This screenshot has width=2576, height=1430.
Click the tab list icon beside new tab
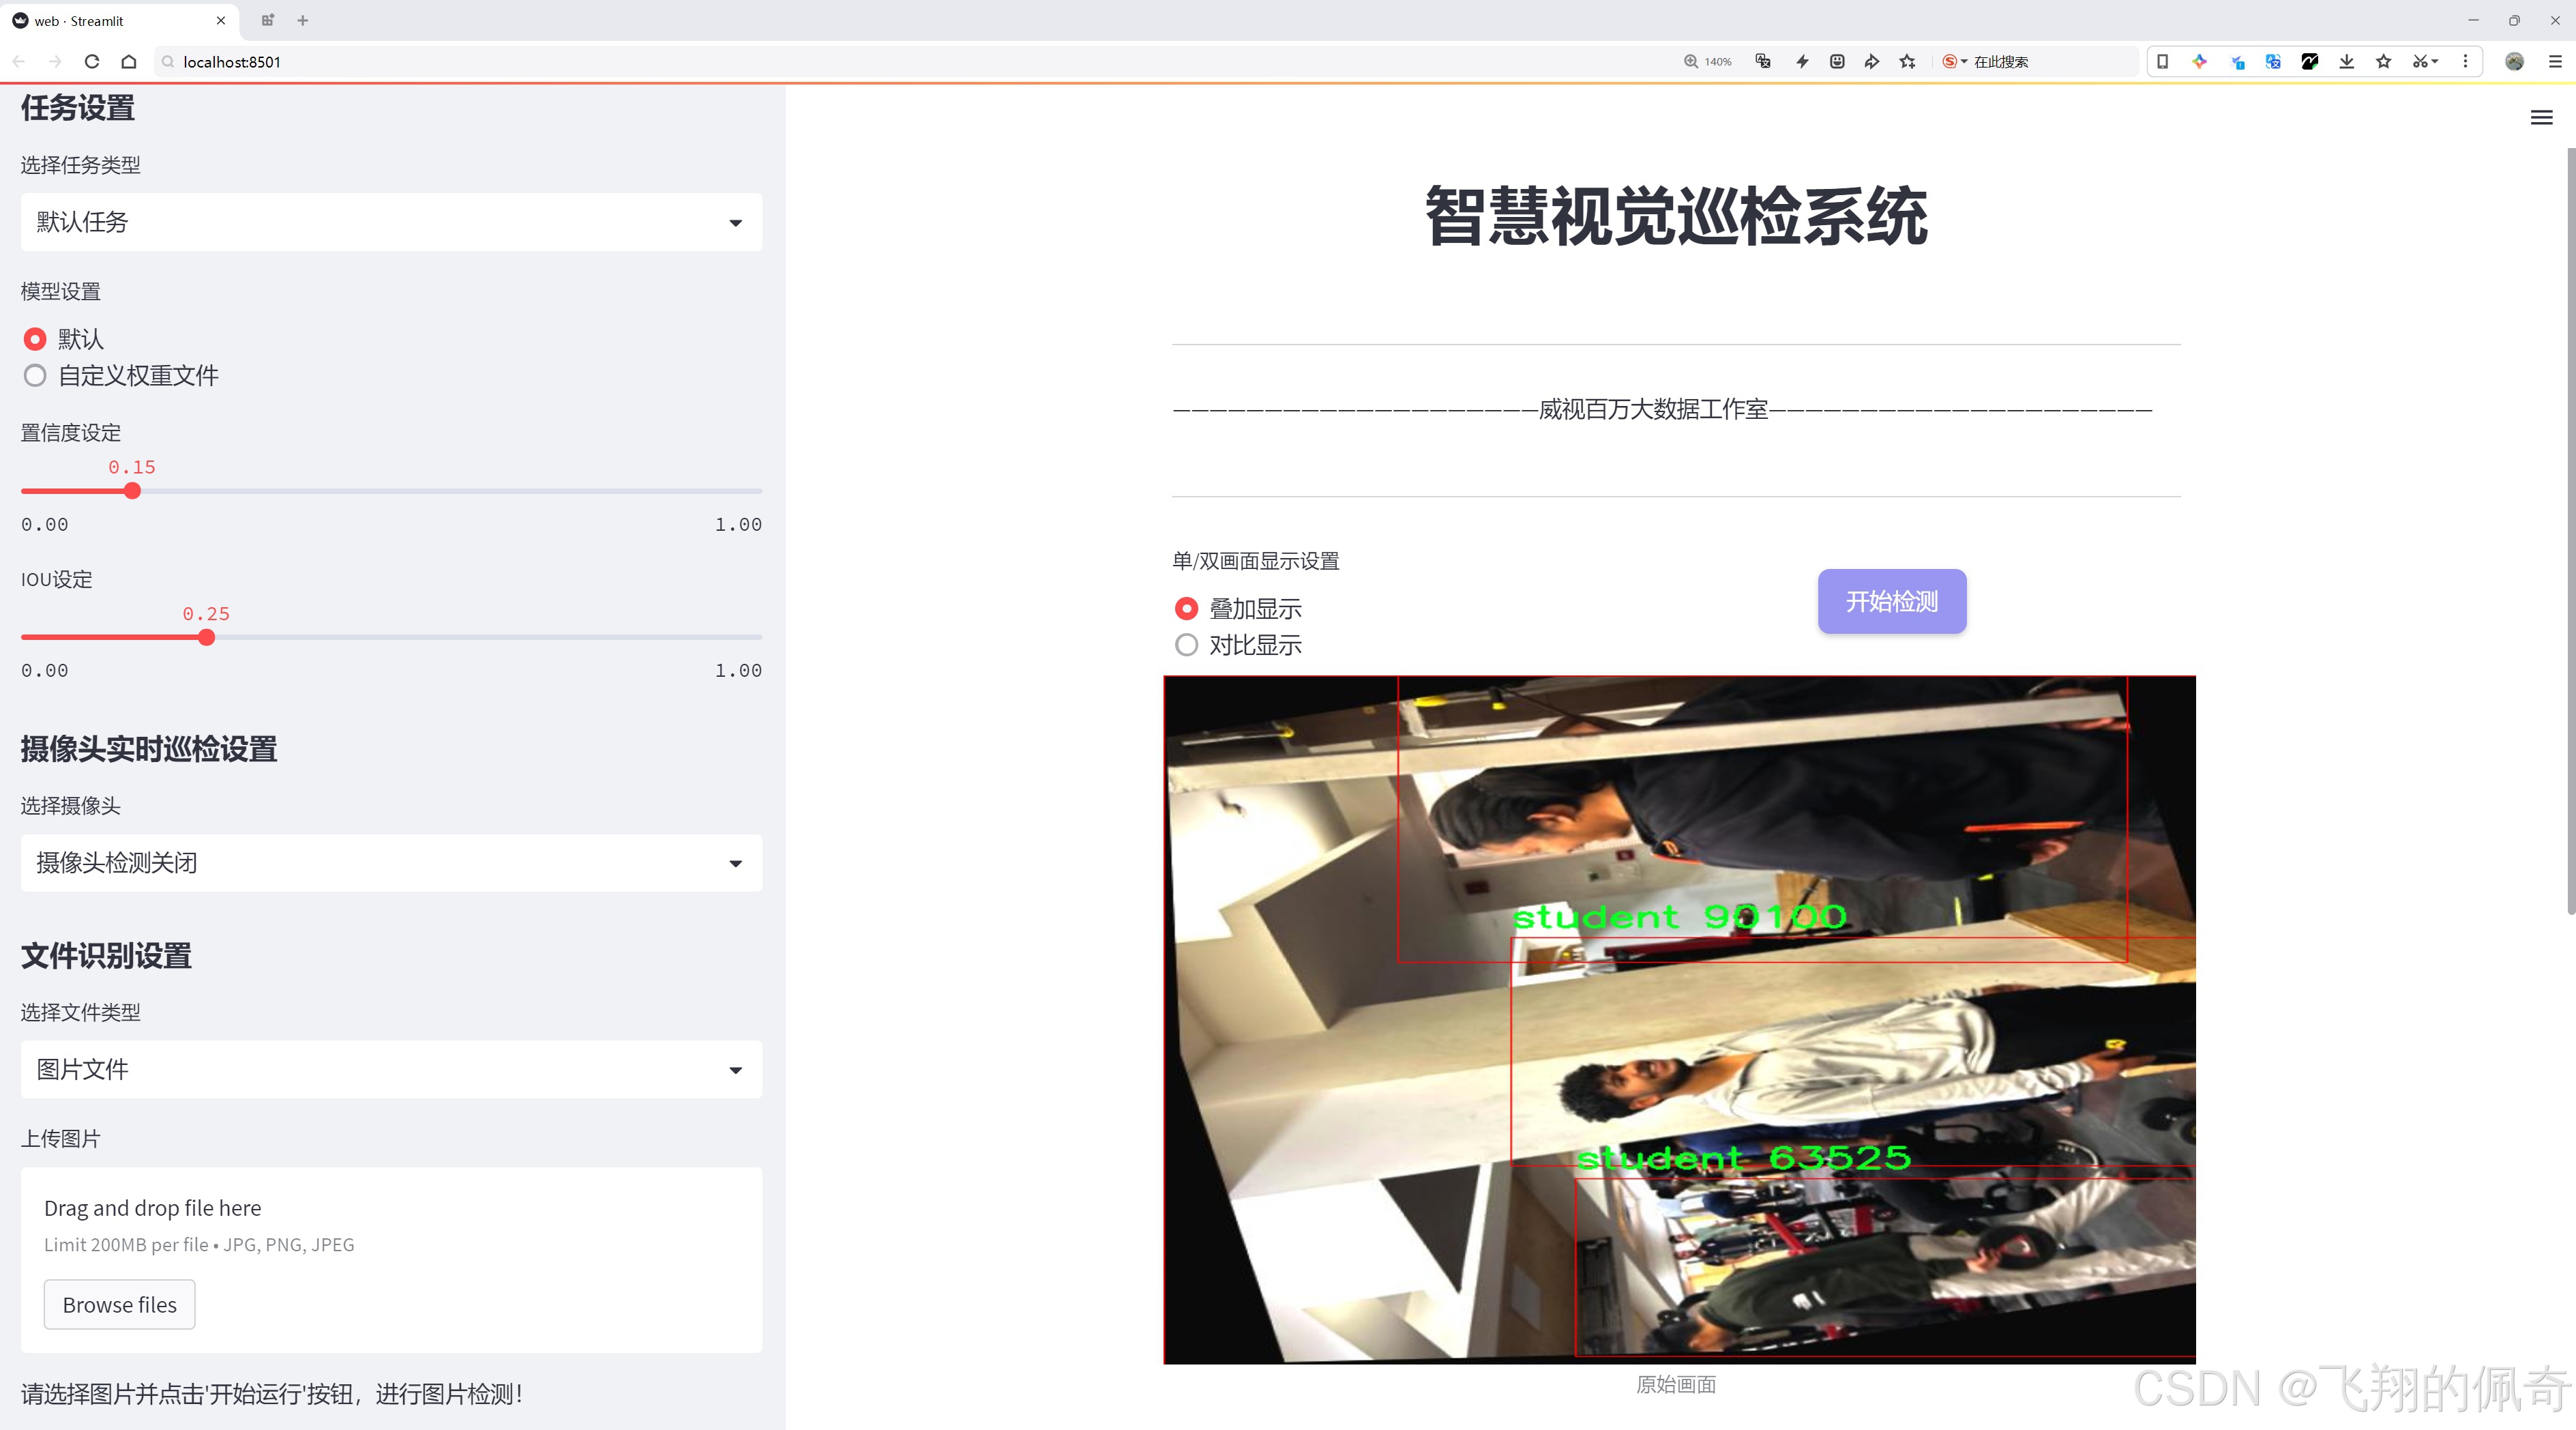pyautogui.click(x=267, y=20)
